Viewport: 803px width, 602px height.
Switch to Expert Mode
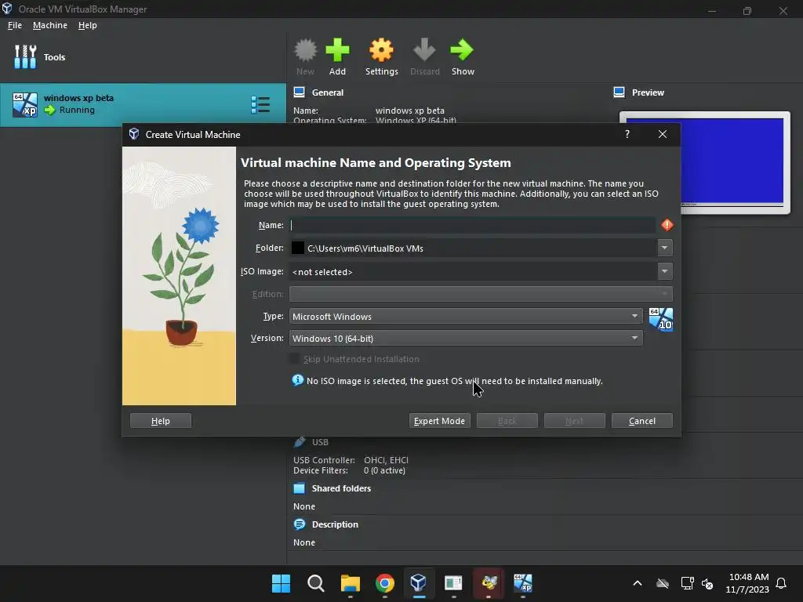point(439,421)
